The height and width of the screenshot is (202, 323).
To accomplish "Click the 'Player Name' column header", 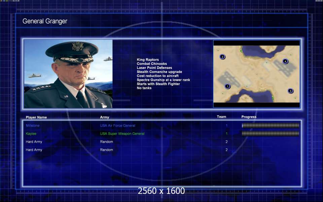I will click(36, 117).
